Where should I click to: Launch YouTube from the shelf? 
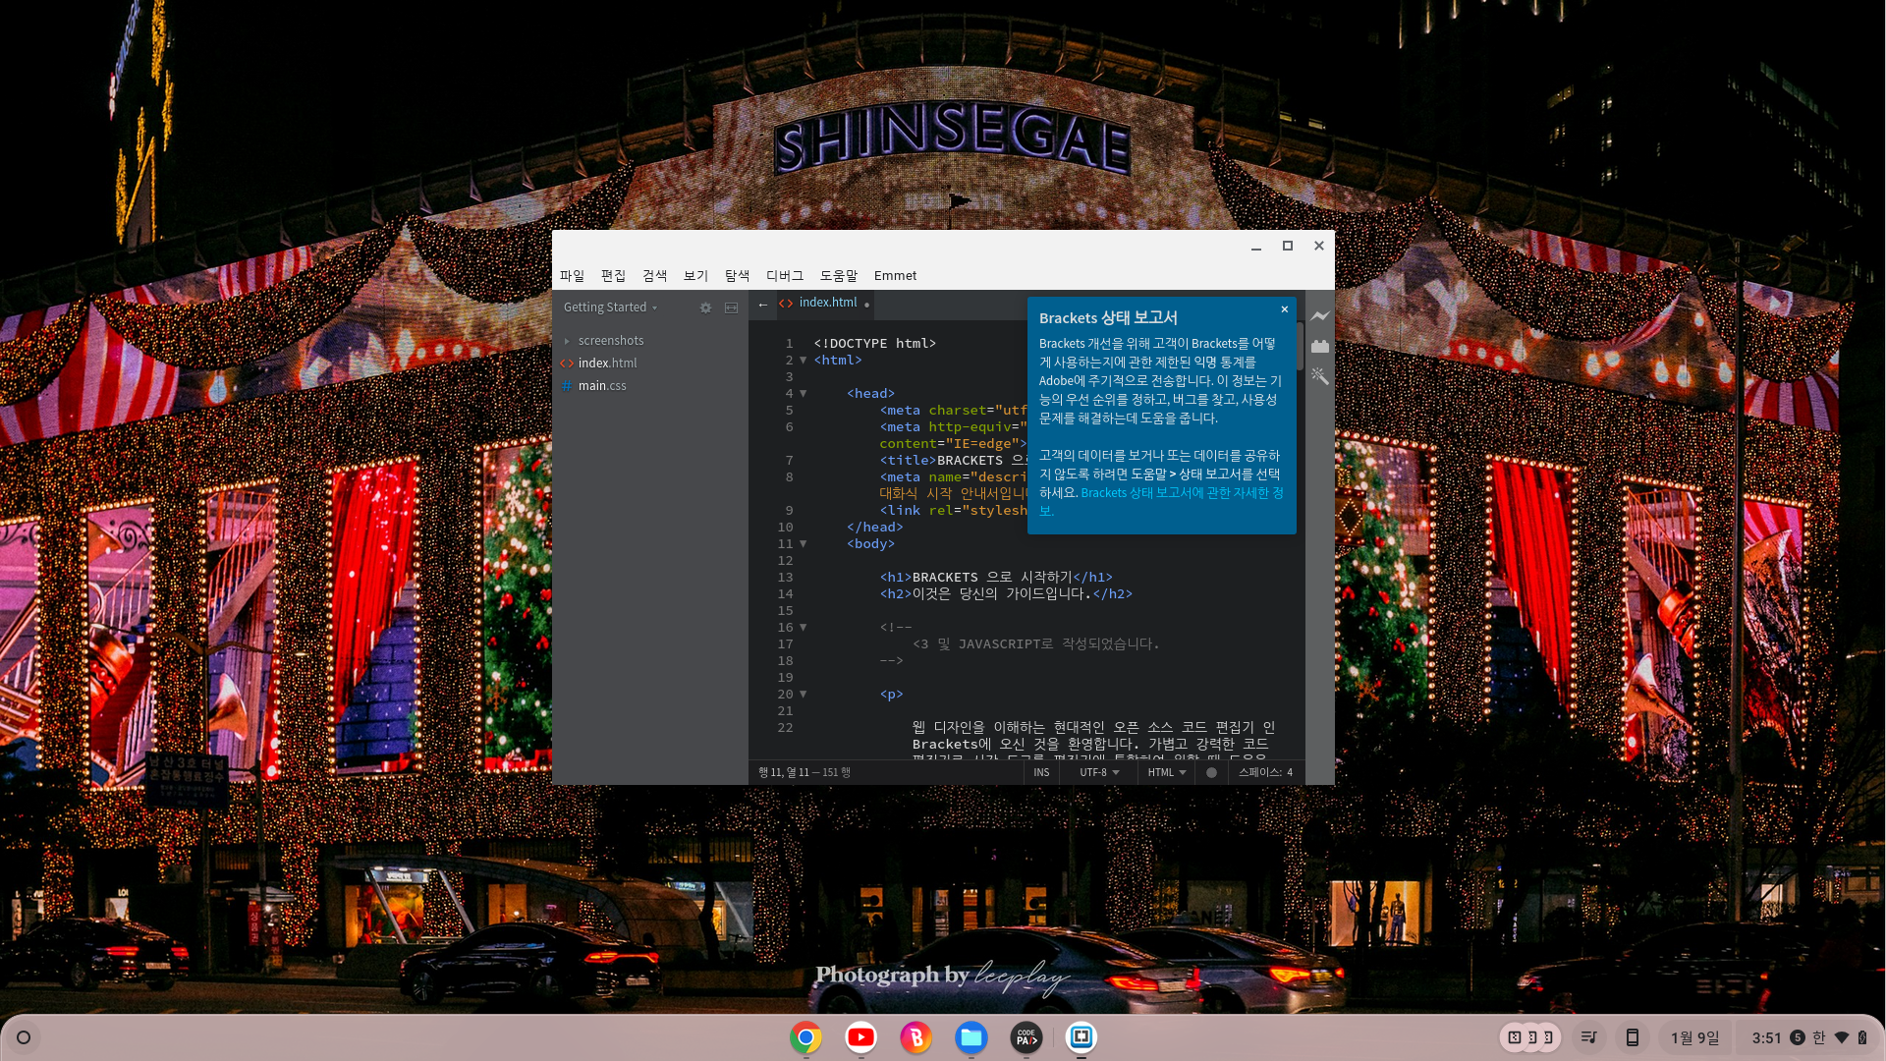[x=860, y=1037]
